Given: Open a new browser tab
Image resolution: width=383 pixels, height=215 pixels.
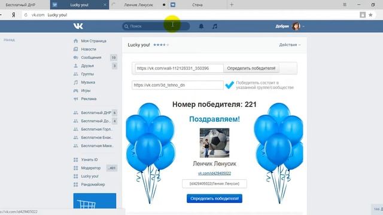Looking at the screenshot, I should coord(232,5).
